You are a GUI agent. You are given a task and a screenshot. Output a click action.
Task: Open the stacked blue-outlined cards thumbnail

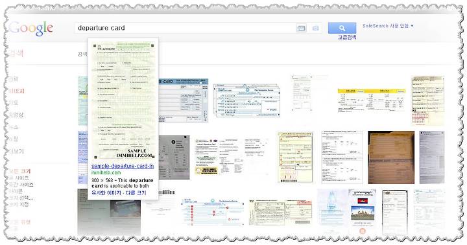click(x=247, y=100)
